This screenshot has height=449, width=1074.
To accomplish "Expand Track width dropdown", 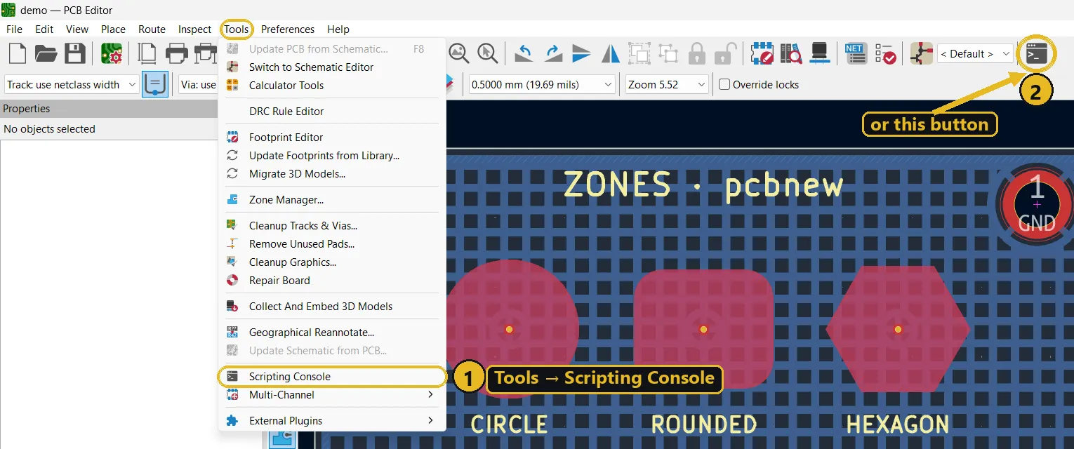I will click(72, 85).
